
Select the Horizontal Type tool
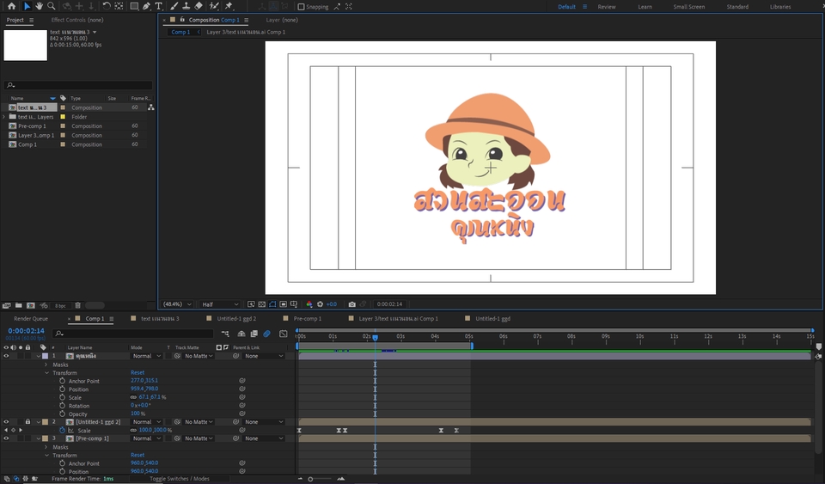pos(159,6)
